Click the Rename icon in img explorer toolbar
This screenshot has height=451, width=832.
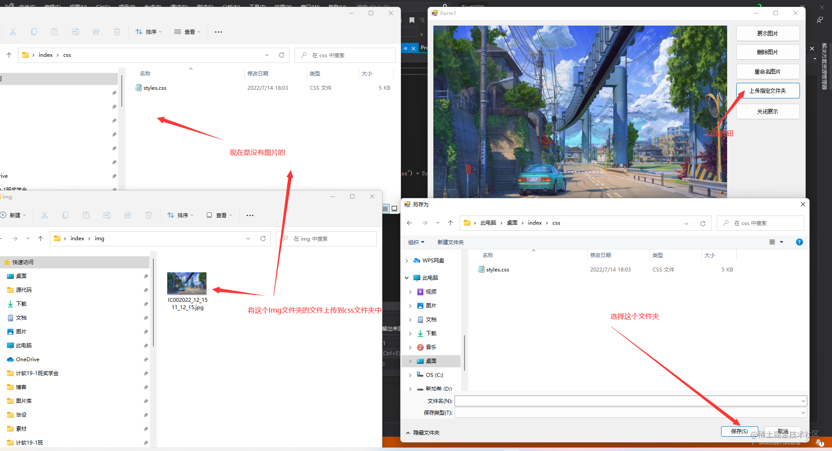107,215
